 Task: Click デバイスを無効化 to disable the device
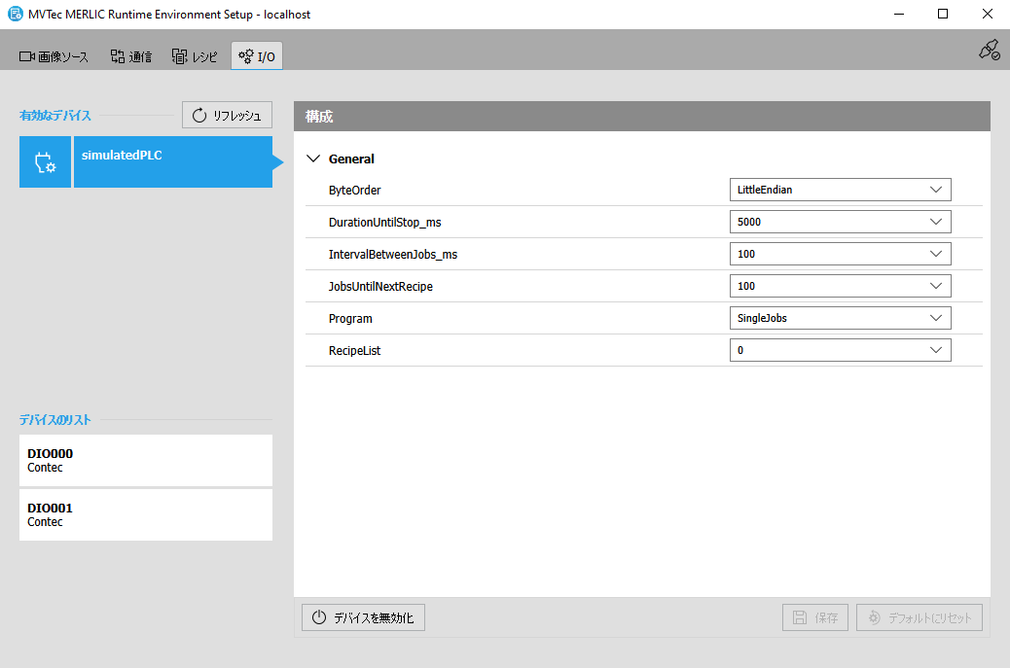tap(363, 617)
